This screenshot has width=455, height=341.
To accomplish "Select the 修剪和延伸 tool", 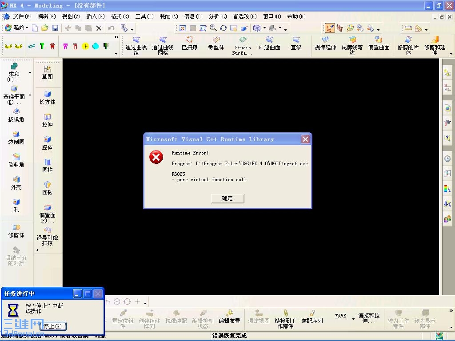I will click(x=435, y=46).
